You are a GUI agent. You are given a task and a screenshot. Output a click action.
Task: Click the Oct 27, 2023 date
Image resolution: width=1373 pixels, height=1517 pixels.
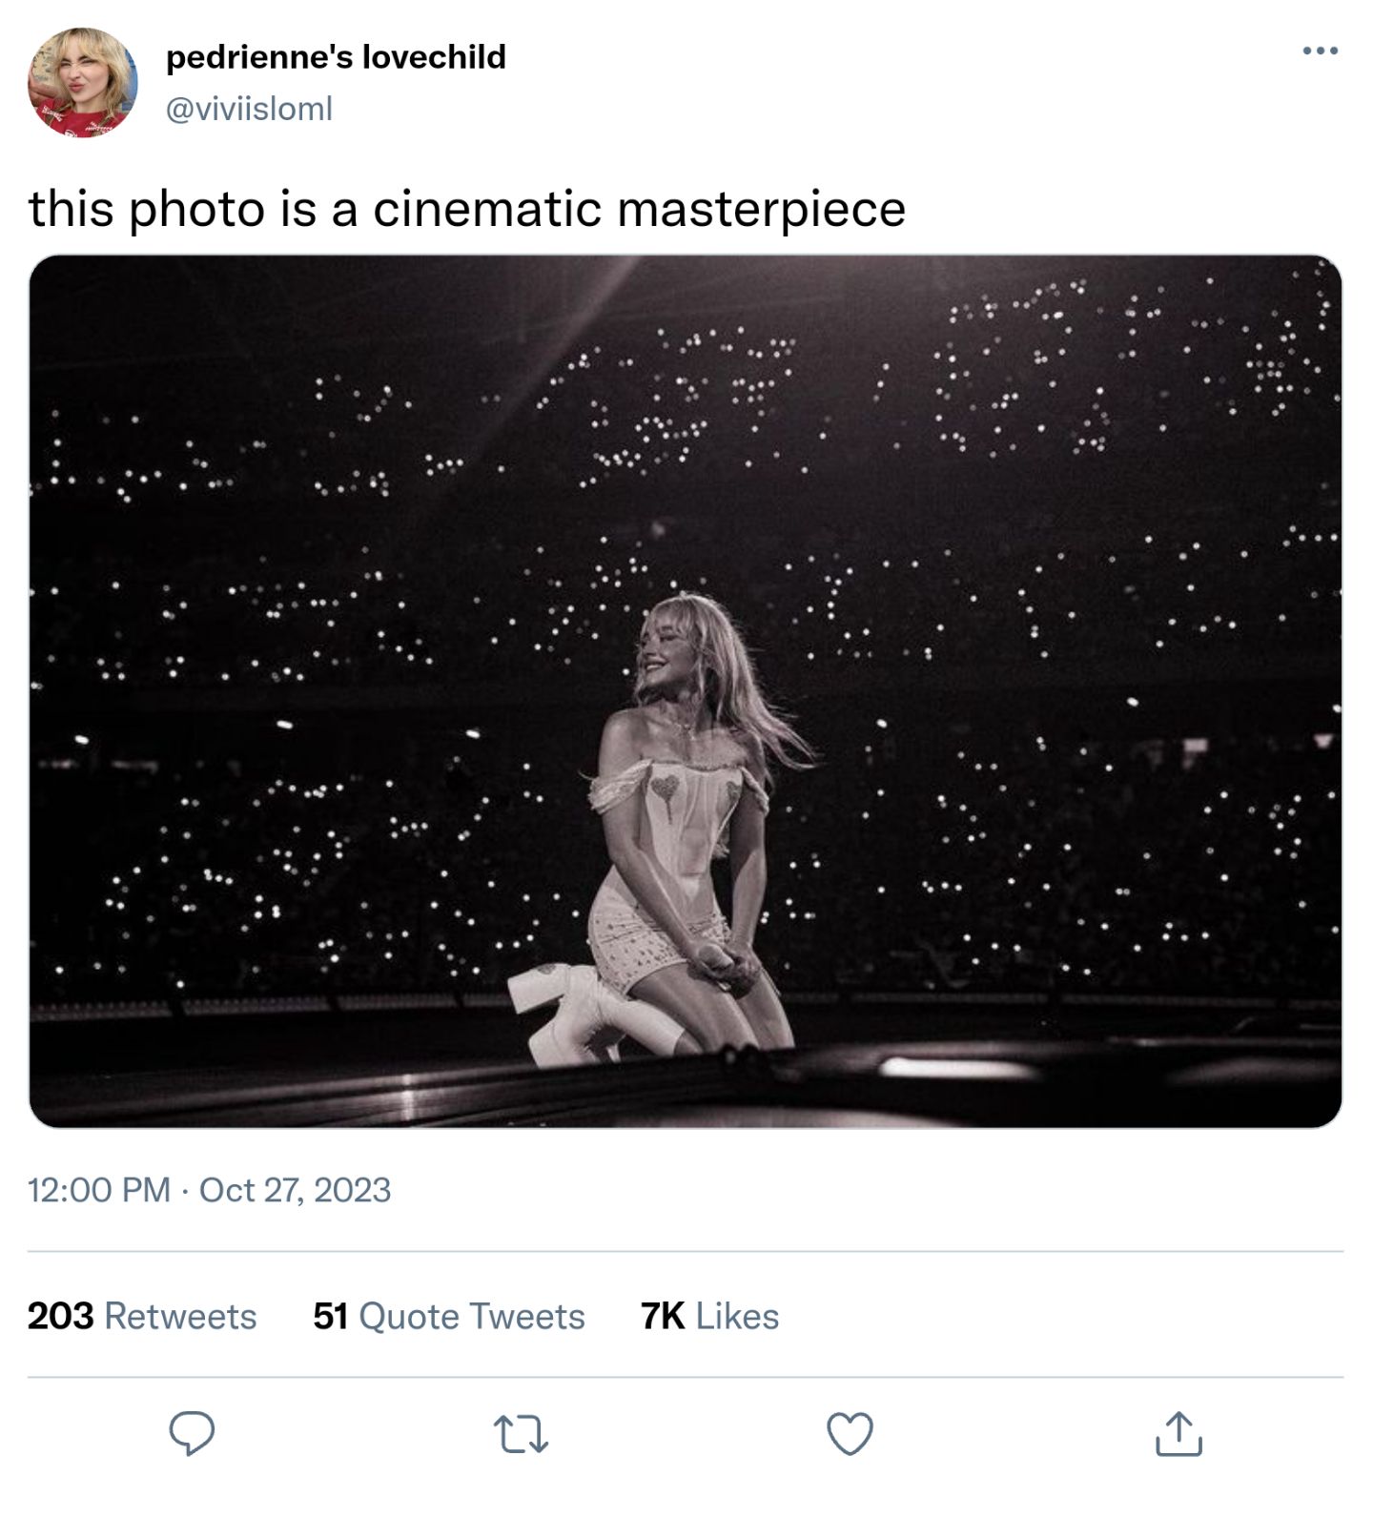pos(295,1190)
